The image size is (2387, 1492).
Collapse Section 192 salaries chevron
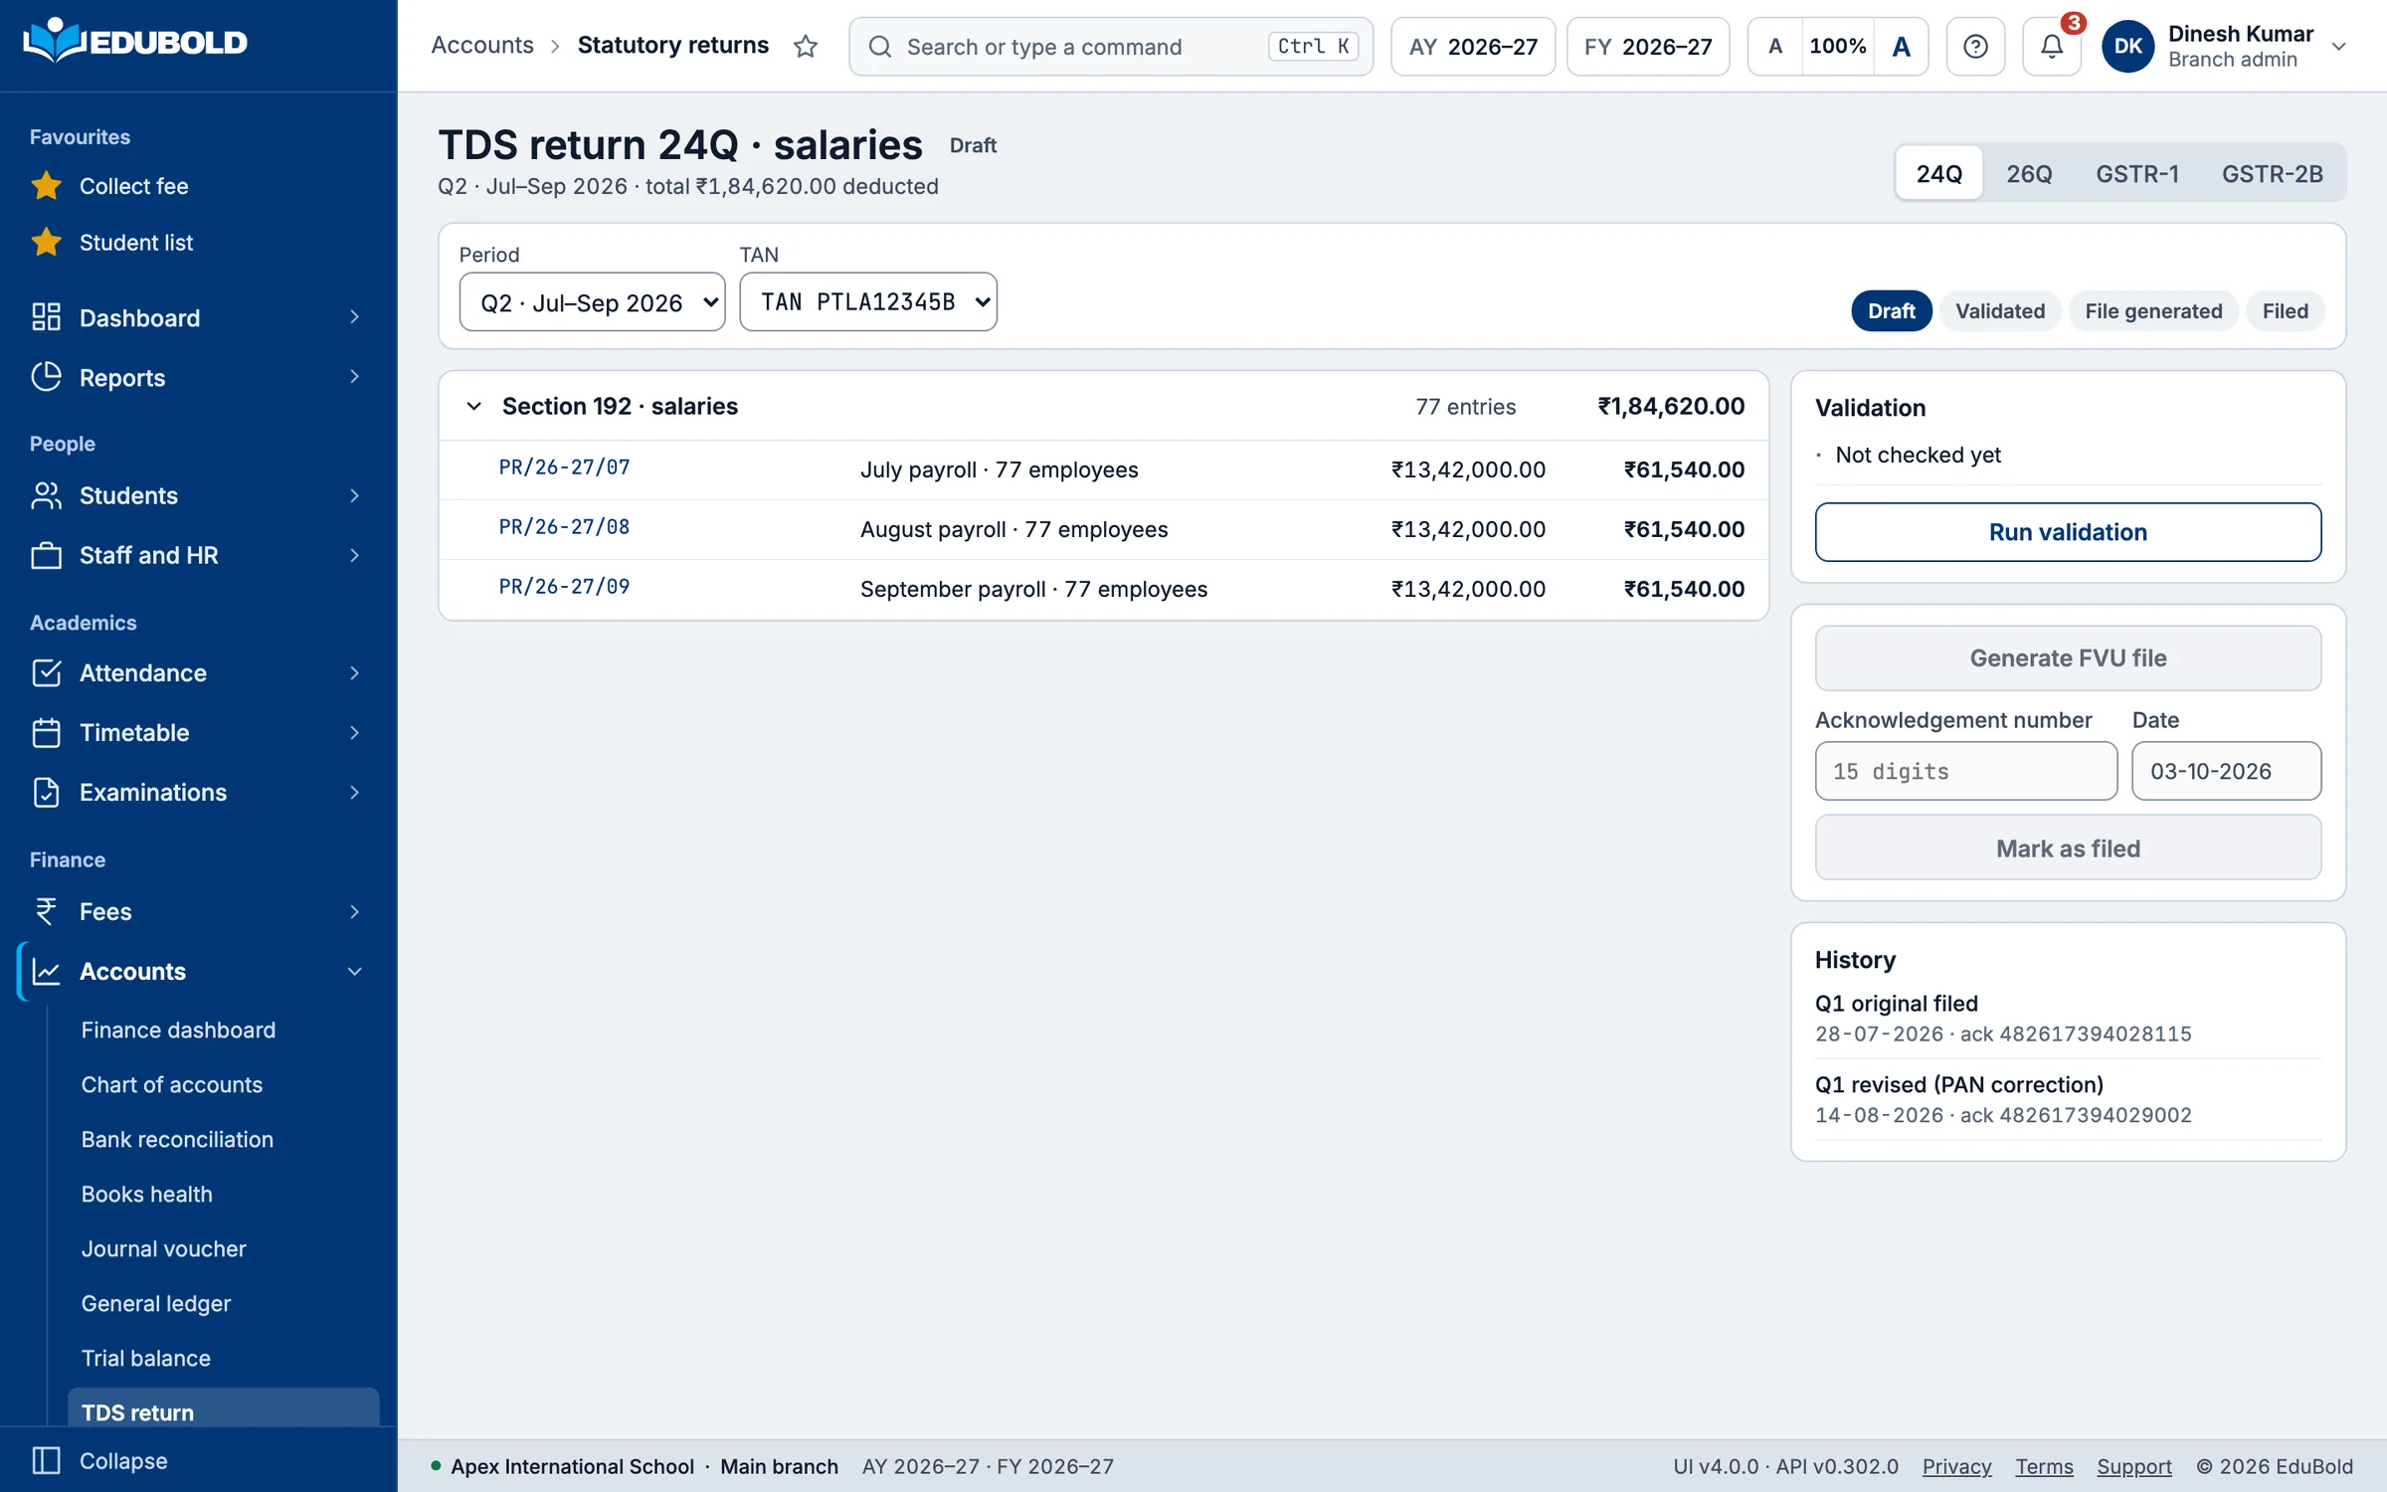[474, 406]
